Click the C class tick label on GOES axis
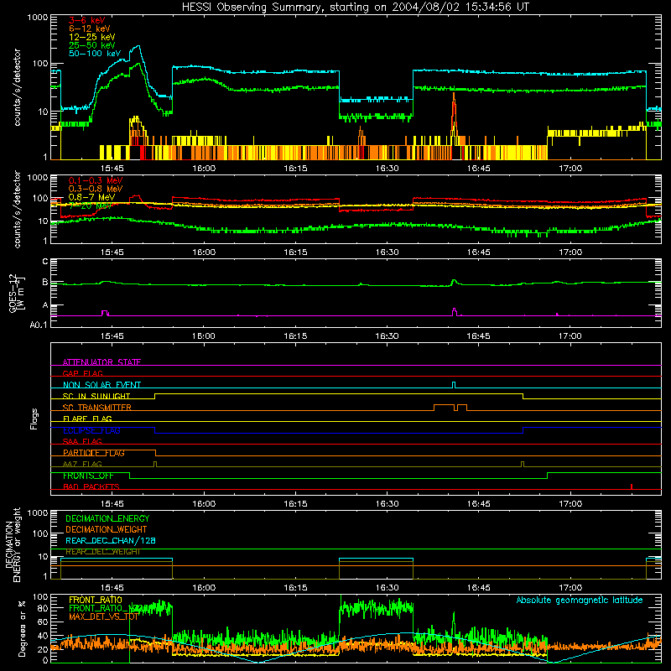The image size is (671, 671). click(x=45, y=262)
